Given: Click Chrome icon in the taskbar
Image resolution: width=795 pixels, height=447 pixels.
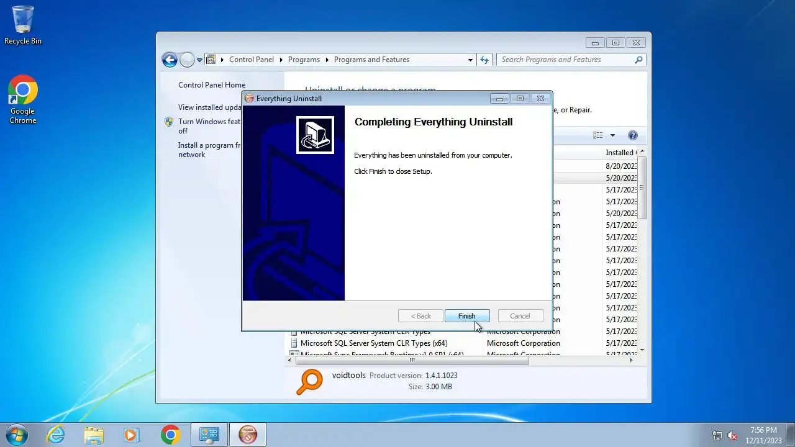Looking at the screenshot, I should [x=170, y=435].
